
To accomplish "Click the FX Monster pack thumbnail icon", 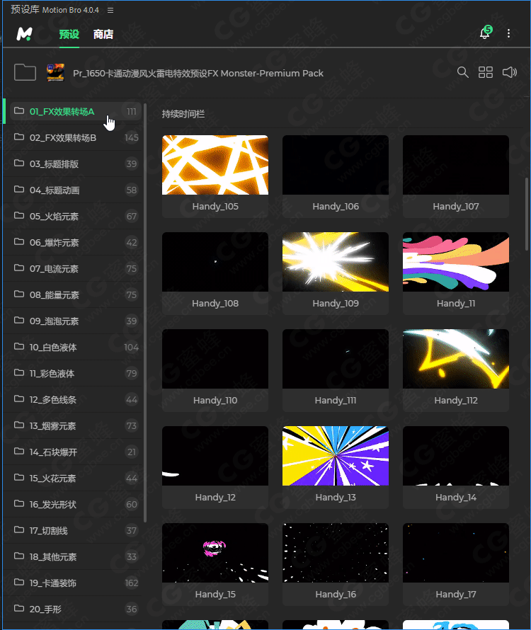I will pos(55,72).
